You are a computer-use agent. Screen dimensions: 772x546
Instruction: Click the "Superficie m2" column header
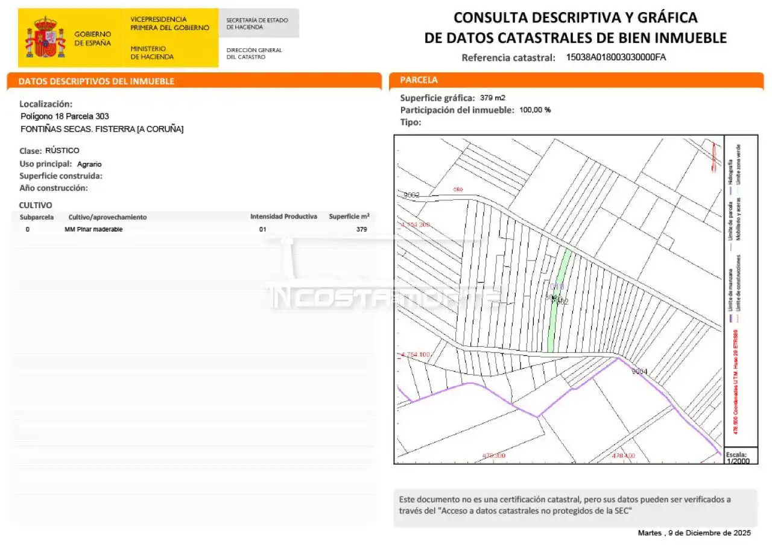[349, 216]
